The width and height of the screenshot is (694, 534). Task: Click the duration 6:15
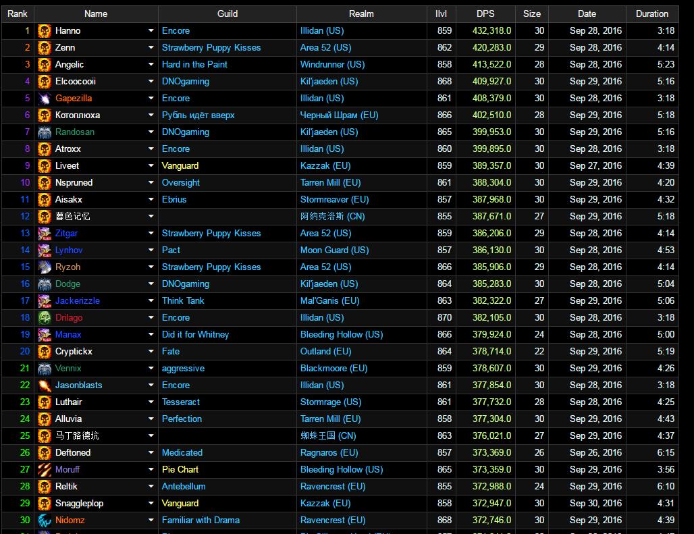click(666, 452)
